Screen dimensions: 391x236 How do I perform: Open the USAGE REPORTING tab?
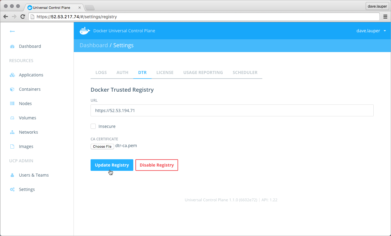tap(203, 72)
